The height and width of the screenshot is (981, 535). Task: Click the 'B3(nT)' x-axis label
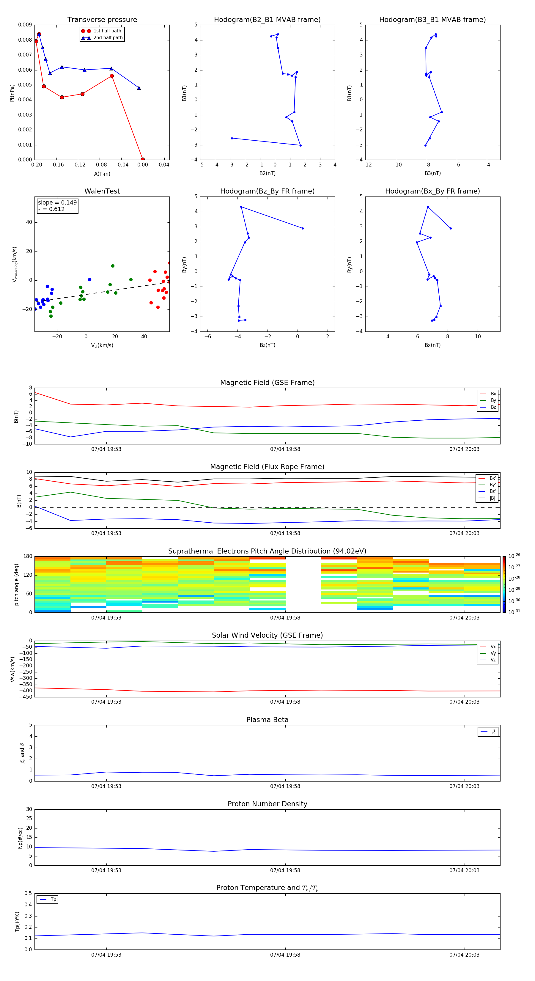pos(432,173)
